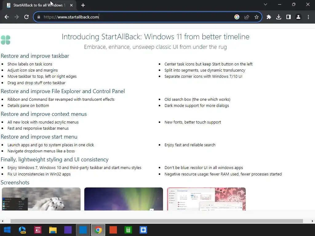Click 'Navigate dropdown menus like a boss'
This screenshot has width=315, height=236.
click(x=41, y=151)
